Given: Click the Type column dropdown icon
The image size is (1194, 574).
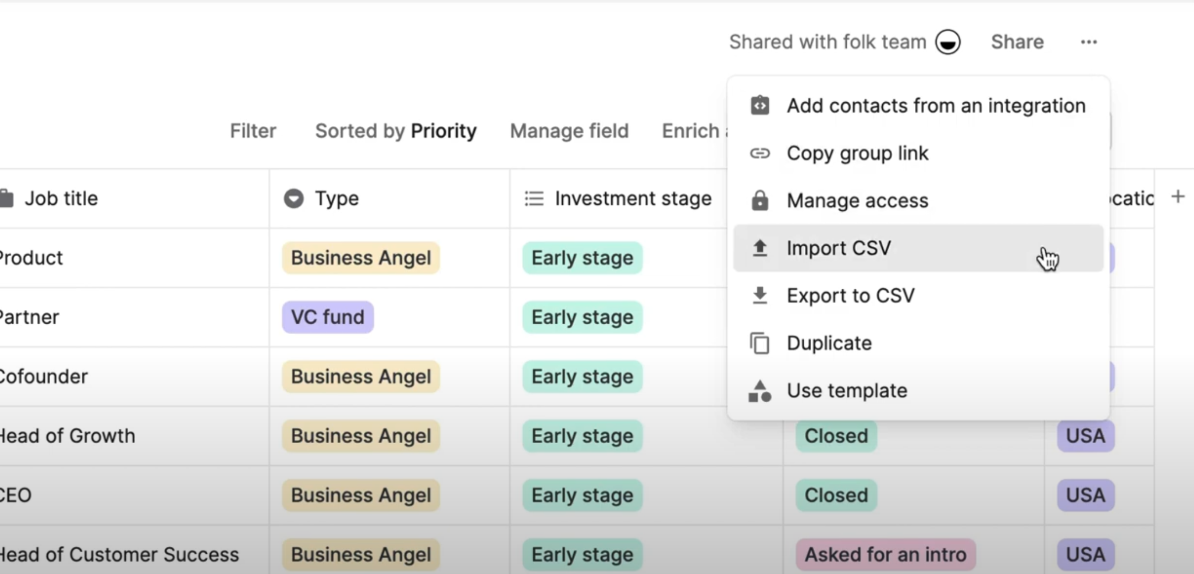Looking at the screenshot, I should tap(294, 199).
